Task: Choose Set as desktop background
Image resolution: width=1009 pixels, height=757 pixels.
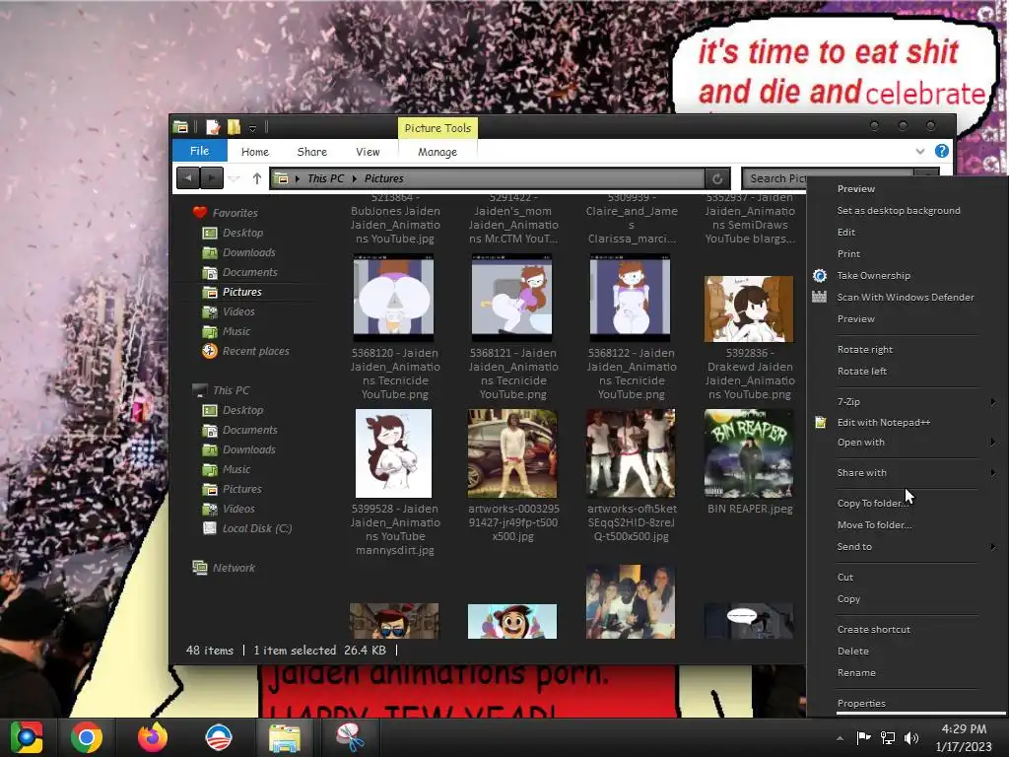Action: [x=899, y=211]
